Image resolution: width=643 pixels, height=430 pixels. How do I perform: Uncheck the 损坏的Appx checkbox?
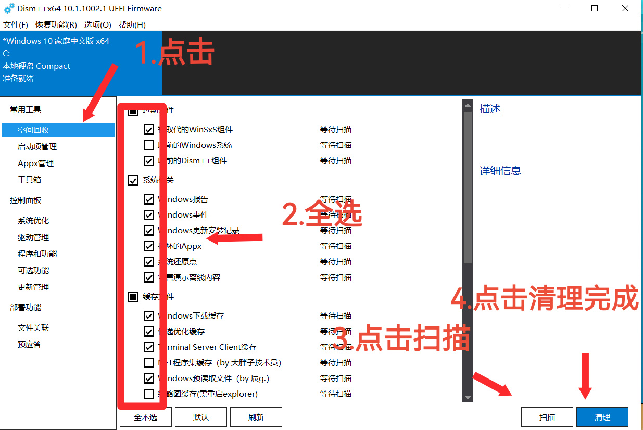coord(149,246)
